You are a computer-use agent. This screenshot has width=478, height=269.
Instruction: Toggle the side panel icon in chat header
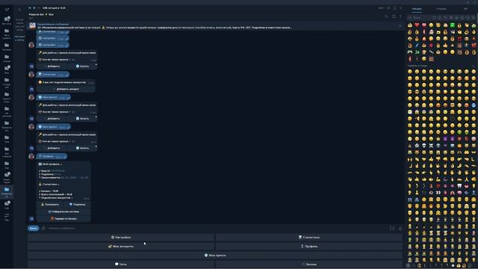point(394,16)
